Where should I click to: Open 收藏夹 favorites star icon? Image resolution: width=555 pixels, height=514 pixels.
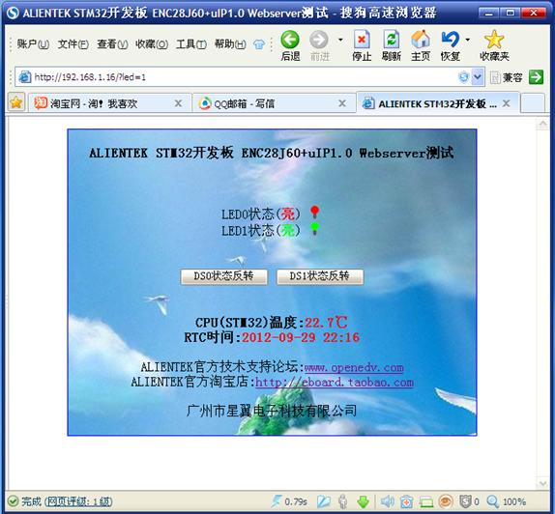[494, 40]
